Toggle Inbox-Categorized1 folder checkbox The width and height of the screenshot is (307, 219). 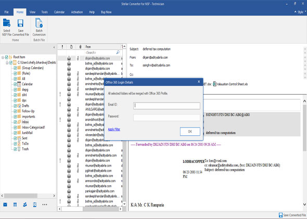[x=15, y=127]
